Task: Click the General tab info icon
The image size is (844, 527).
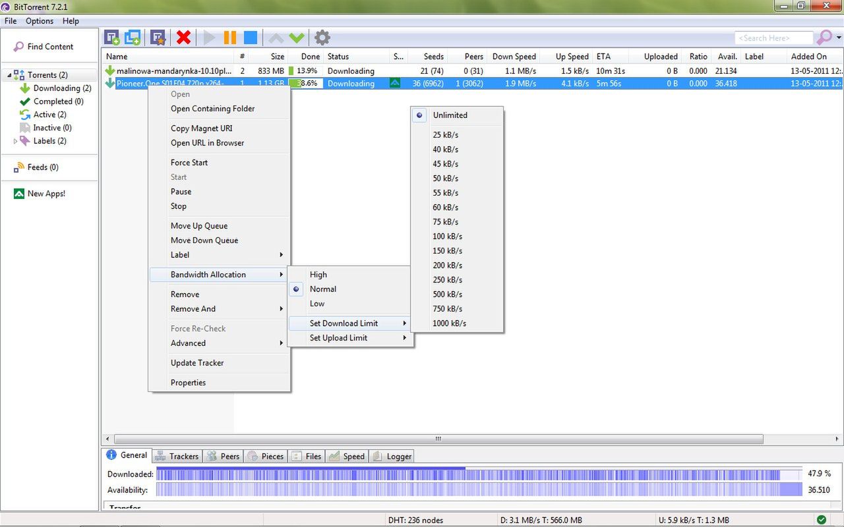Action: click(111, 455)
